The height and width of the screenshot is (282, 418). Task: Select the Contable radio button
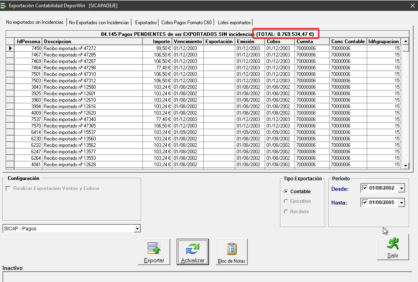[286, 191]
